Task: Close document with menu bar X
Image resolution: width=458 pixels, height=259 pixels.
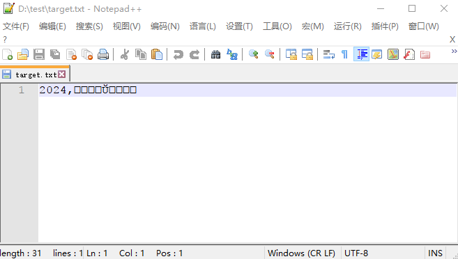Action: [452, 40]
